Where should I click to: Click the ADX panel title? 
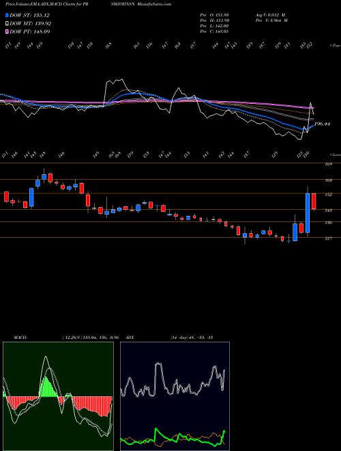point(130,337)
